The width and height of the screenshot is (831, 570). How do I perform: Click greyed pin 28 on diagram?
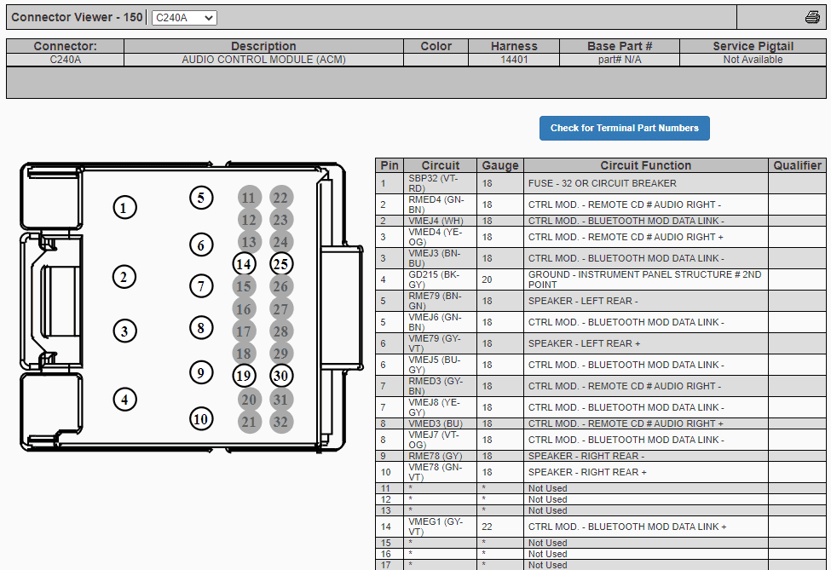click(281, 331)
